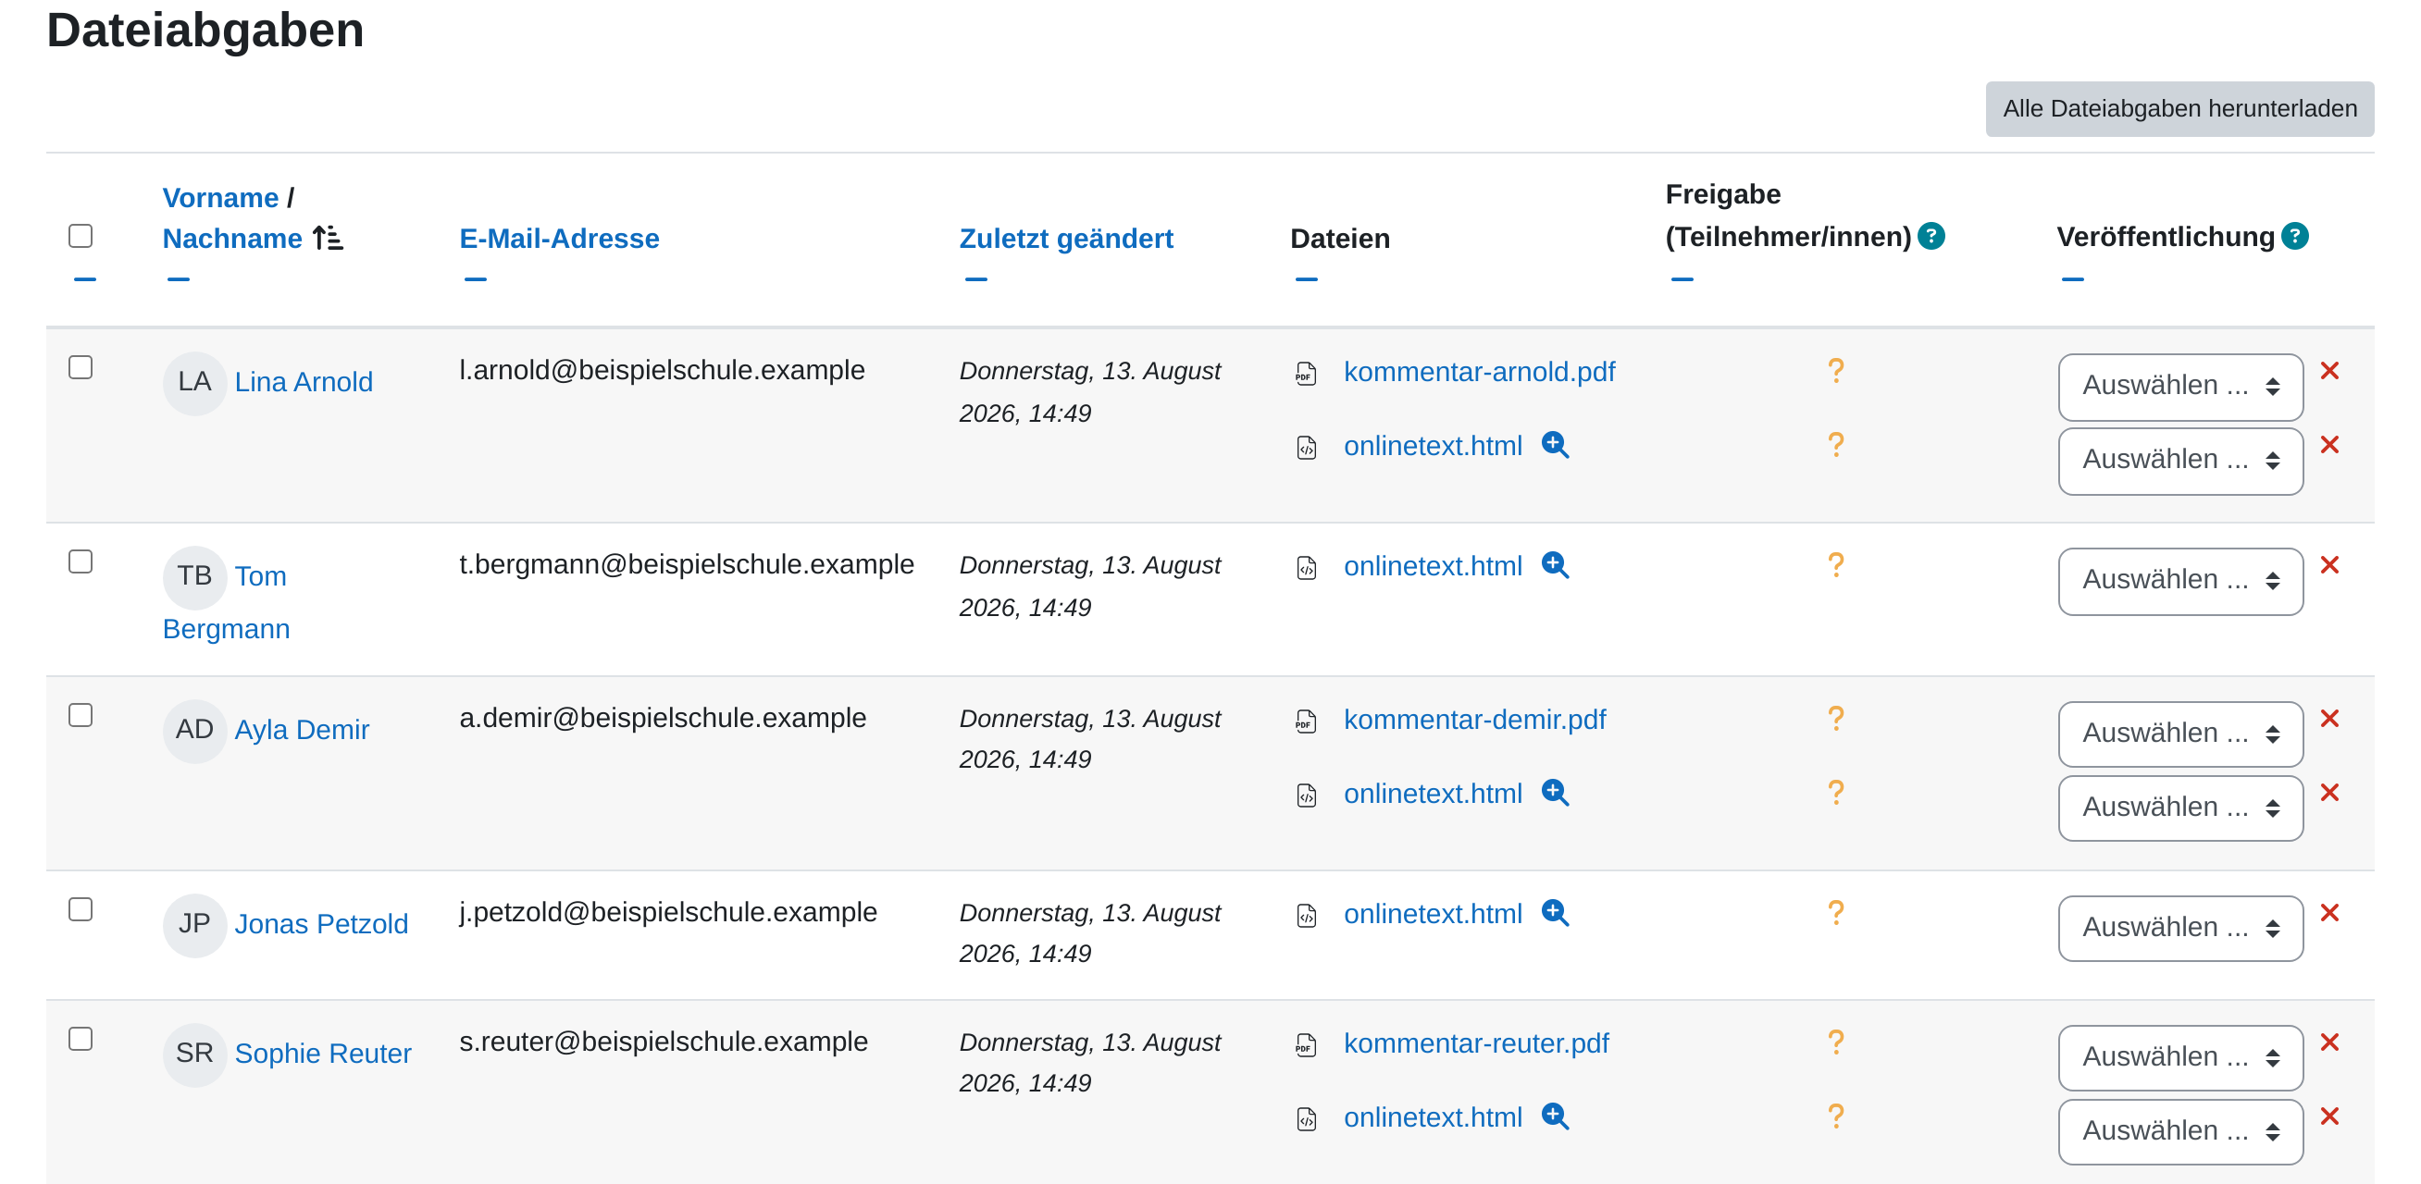Image resolution: width=2421 pixels, height=1184 pixels.
Task: Click the red X beside kommentar-arnold.pdf
Action: point(2329,370)
